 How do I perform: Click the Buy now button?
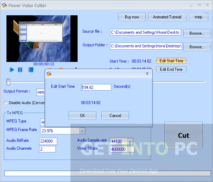click(x=132, y=17)
